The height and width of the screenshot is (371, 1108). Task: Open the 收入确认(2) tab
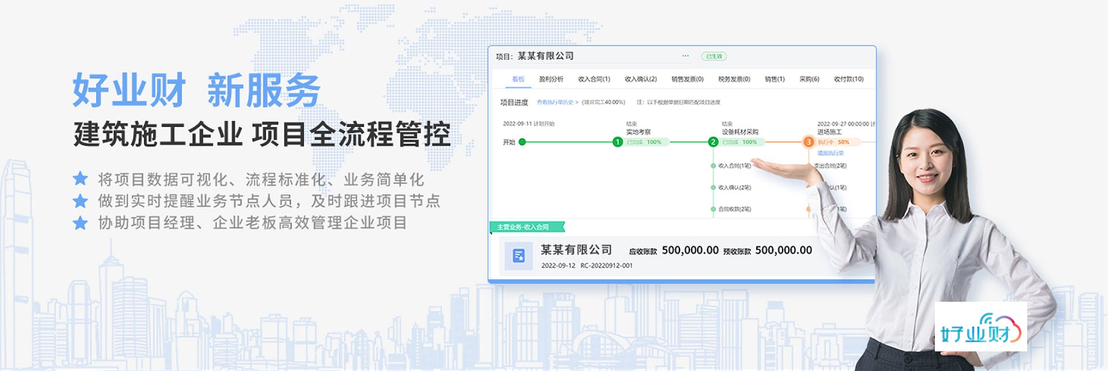click(x=641, y=79)
